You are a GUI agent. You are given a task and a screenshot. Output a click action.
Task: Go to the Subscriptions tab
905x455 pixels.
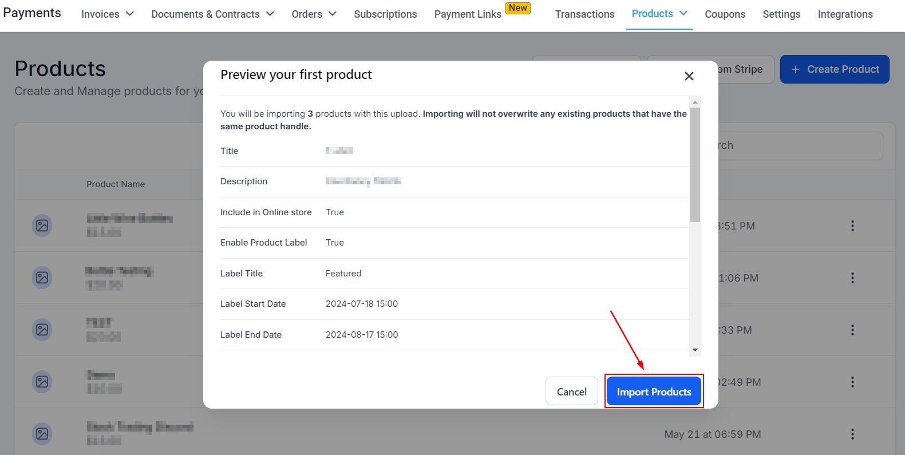click(x=385, y=14)
